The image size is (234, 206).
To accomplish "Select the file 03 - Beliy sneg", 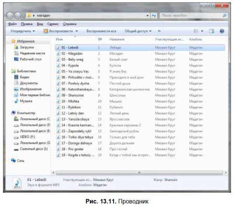I will pyautogui.click(x=72, y=60).
